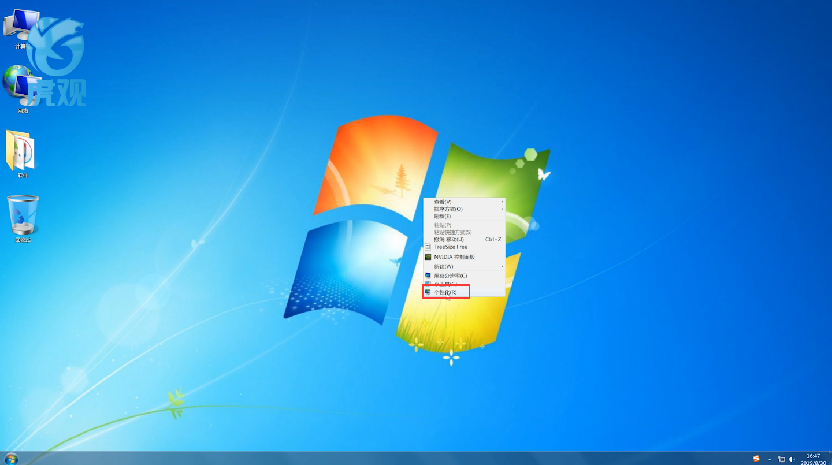
Task: Open 屏幕分辨率(C) from the context menu
Action: pos(465,276)
